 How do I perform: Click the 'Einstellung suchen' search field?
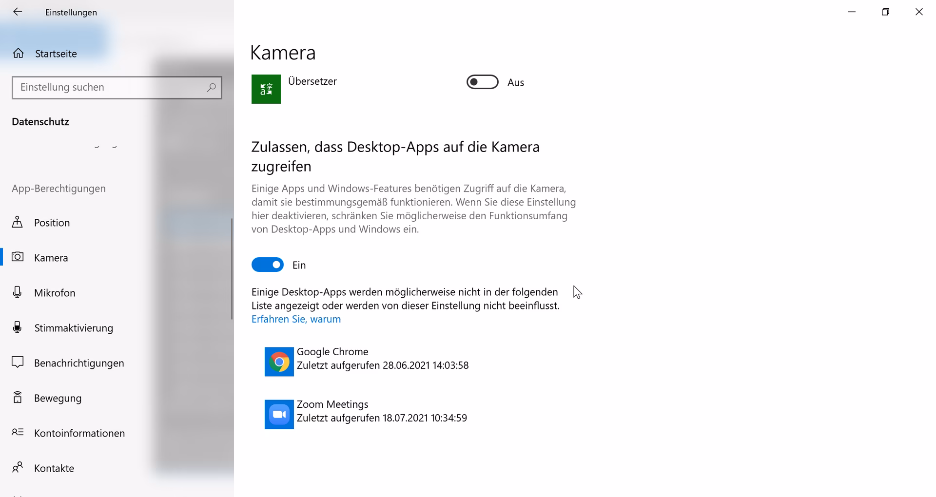pos(110,88)
